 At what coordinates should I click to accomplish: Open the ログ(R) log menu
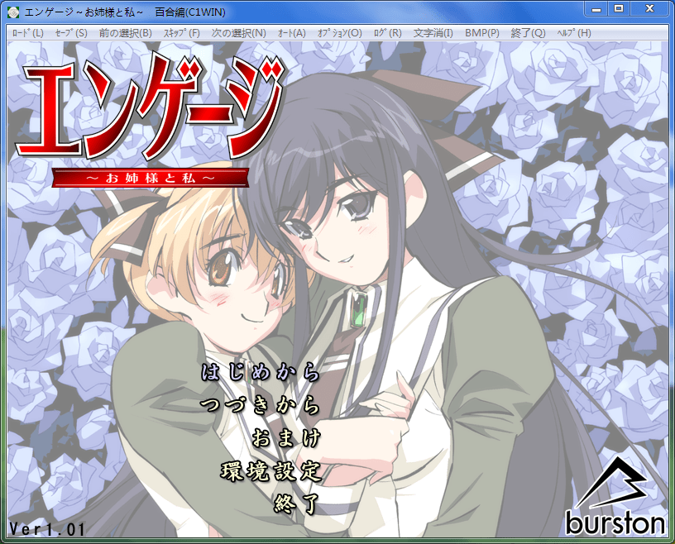coord(387,33)
